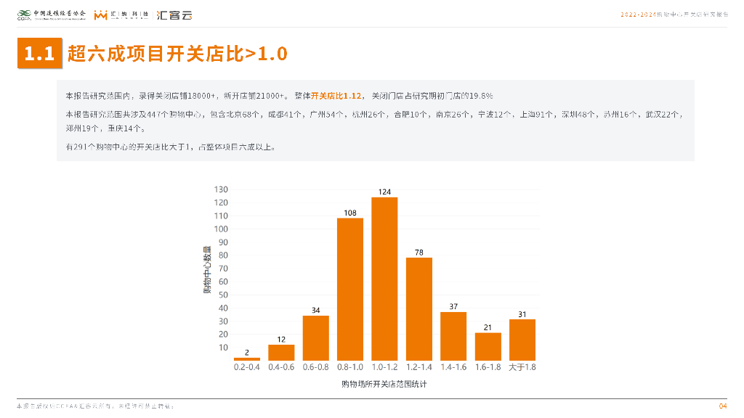Click the 0.4-0.6 bar in the chart
This screenshot has height=418, width=744.
[281, 353]
